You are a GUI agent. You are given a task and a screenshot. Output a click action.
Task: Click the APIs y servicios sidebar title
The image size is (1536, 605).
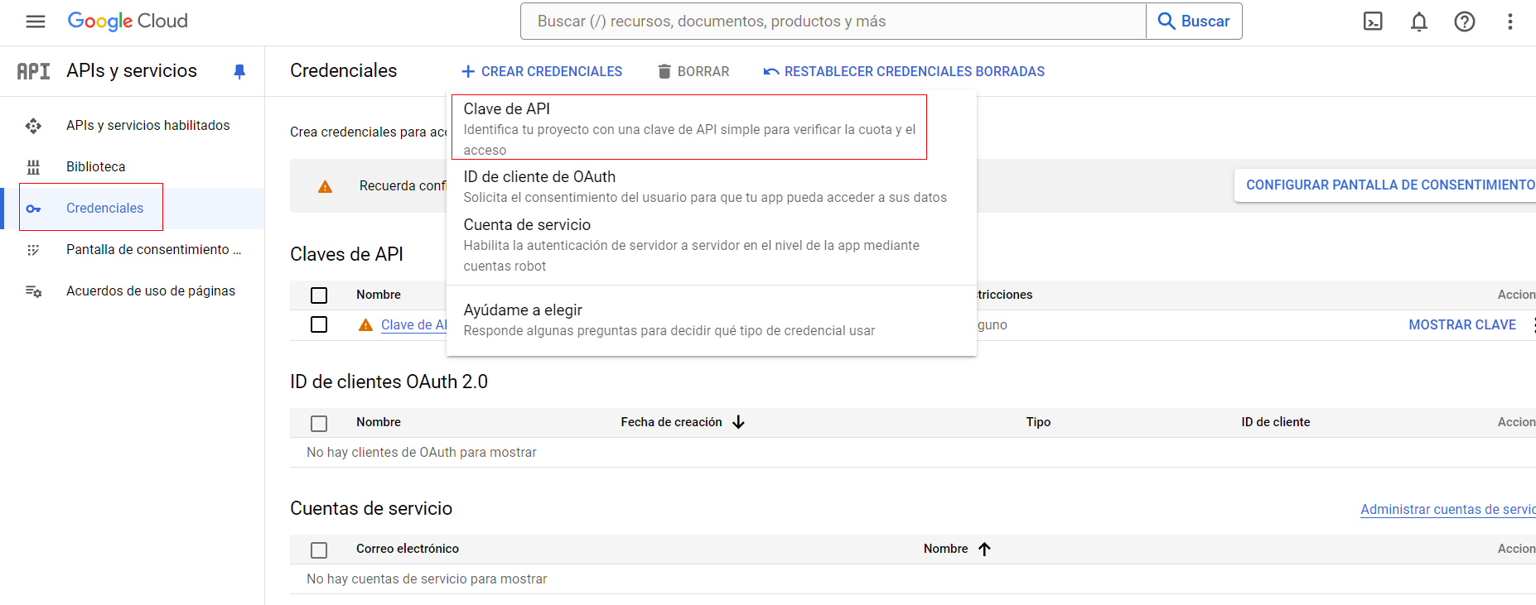pos(132,71)
